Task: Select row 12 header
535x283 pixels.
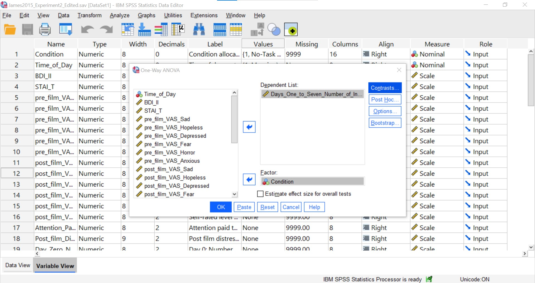Action: 17,173
